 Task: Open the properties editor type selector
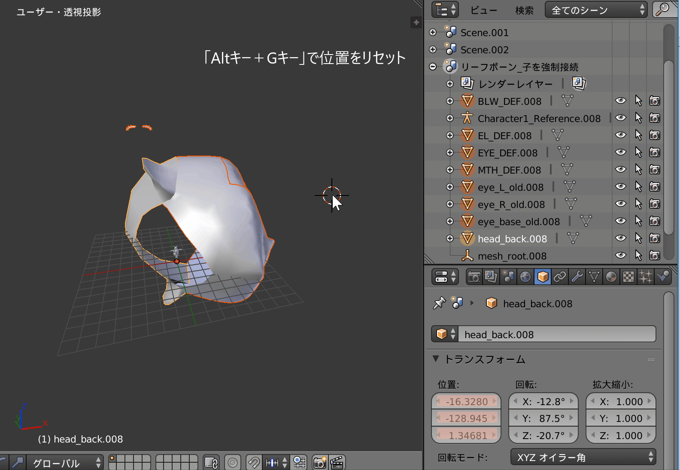pos(445,277)
